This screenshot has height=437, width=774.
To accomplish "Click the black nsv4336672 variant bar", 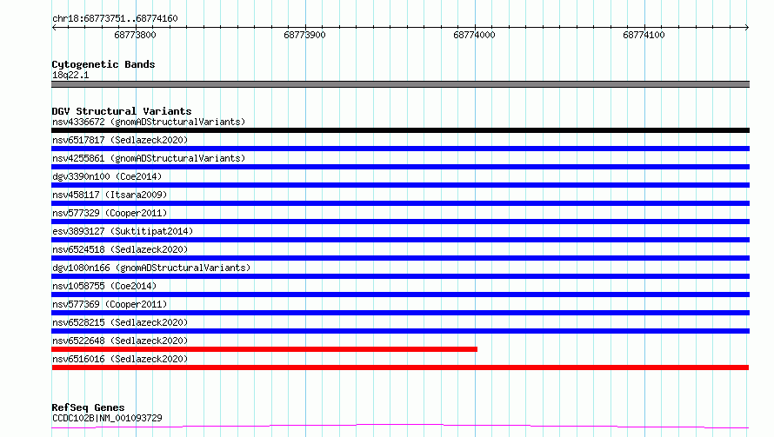I will point(400,130).
